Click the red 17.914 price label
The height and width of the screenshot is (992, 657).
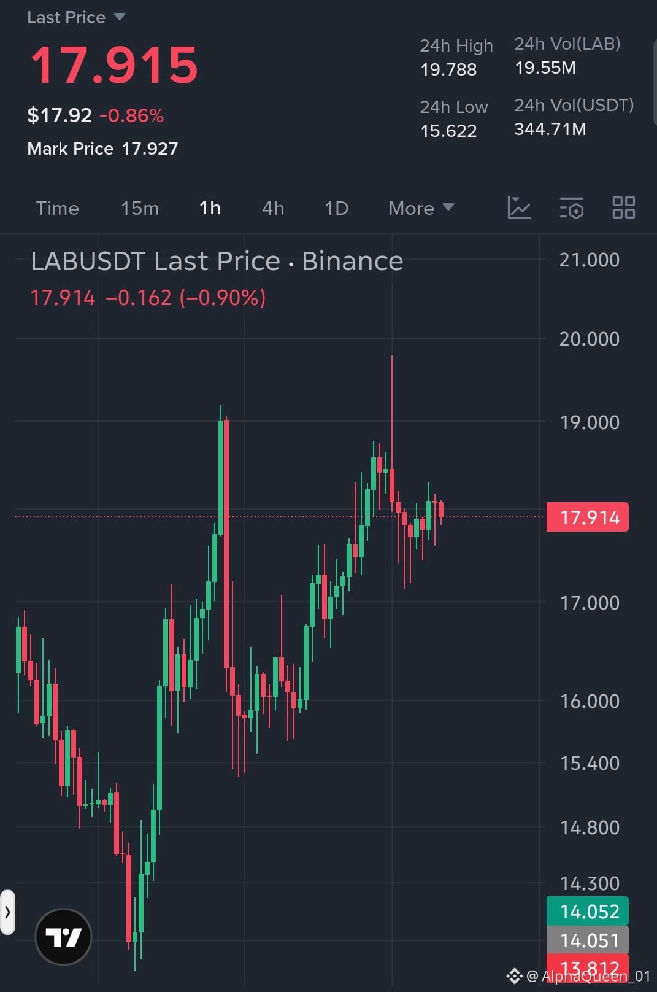(x=588, y=517)
